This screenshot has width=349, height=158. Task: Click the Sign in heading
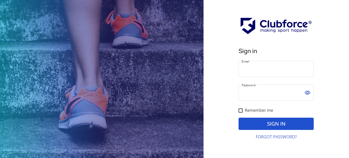pos(248,51)
